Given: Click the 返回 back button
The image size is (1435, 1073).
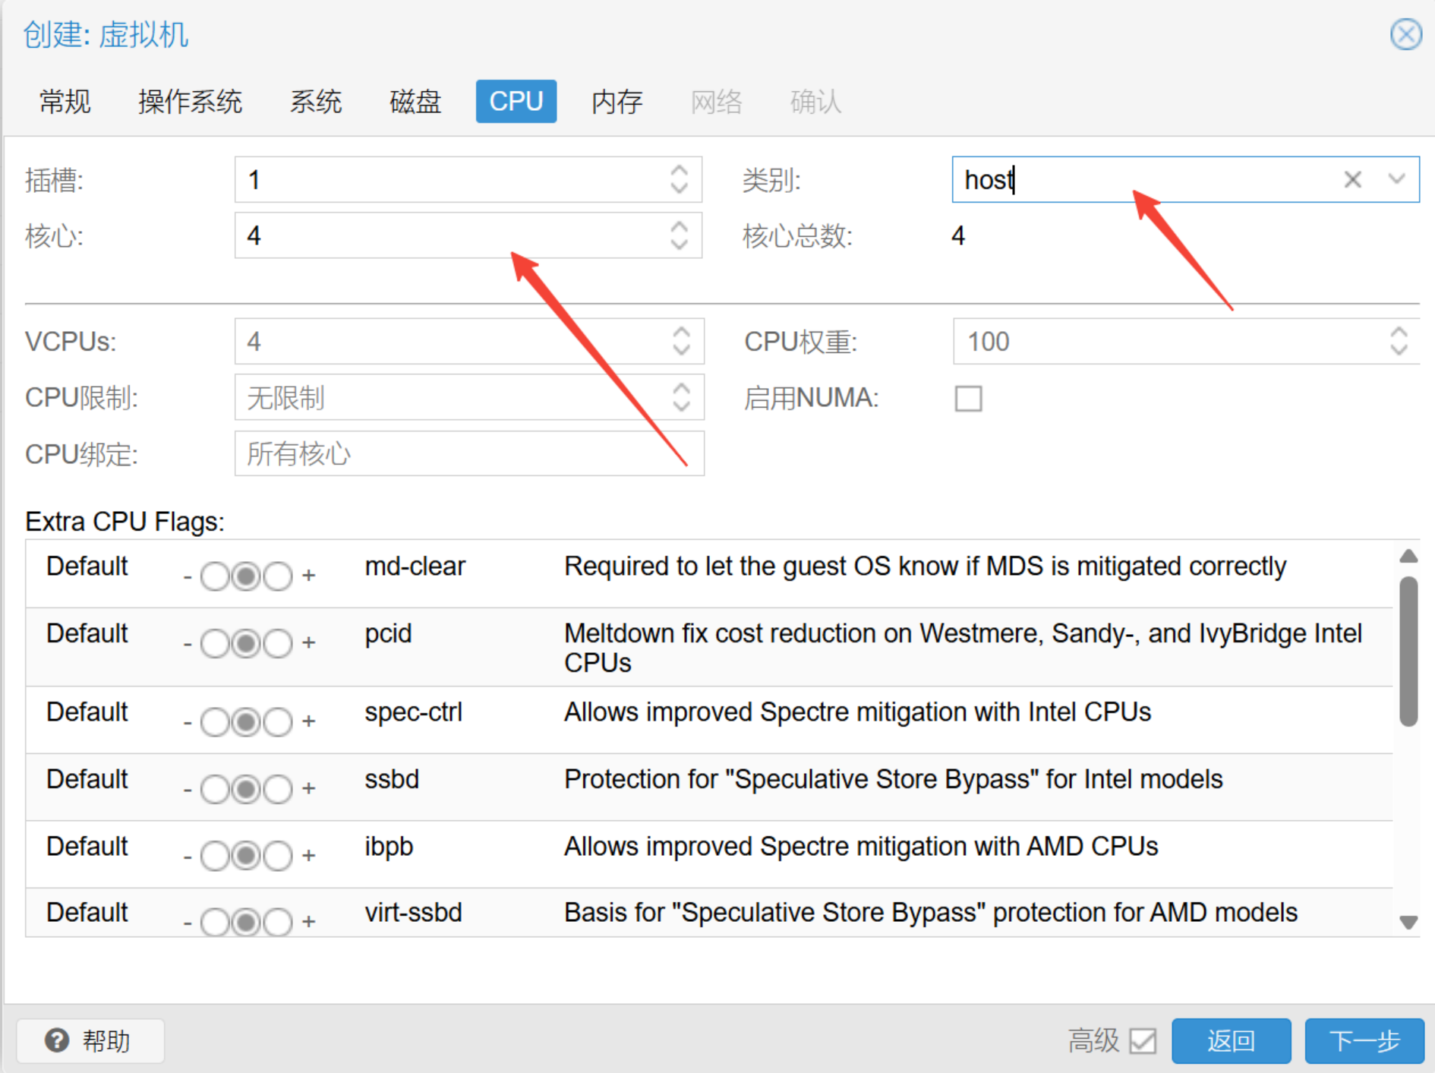Looking at the screenshot, I should 1231,1040.
